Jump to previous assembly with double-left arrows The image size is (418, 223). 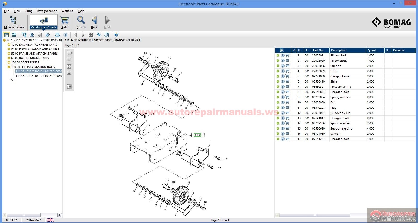[x=40, y=35]
